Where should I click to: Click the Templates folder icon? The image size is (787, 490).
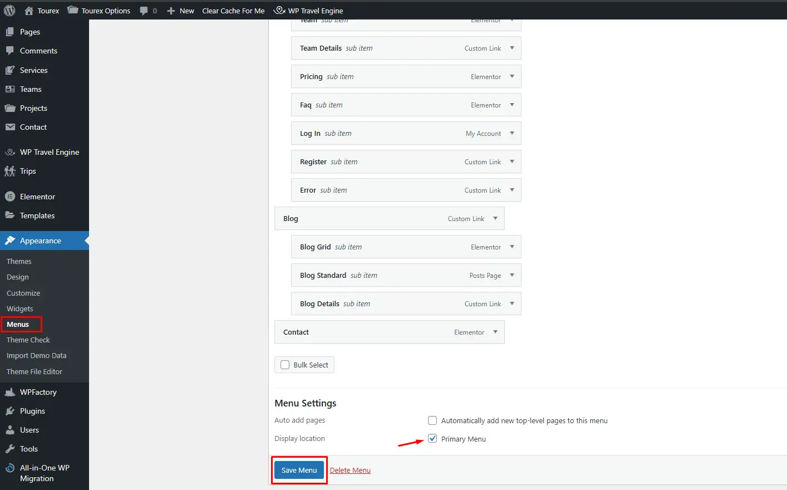click(x=9, y=215)
